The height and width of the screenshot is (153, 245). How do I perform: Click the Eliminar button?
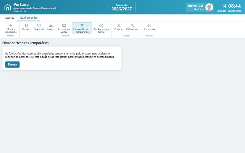click(x=12, y=65)
